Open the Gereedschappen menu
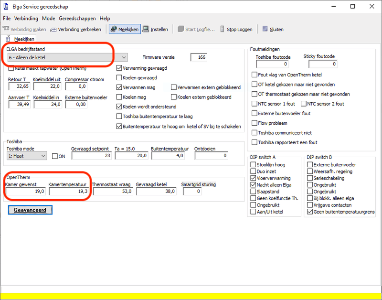382x300 pixels. click(x=77, y=18)
